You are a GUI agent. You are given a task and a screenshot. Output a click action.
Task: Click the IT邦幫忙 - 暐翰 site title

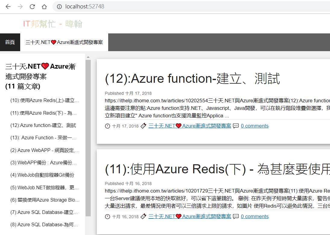(x=53, y=24)
